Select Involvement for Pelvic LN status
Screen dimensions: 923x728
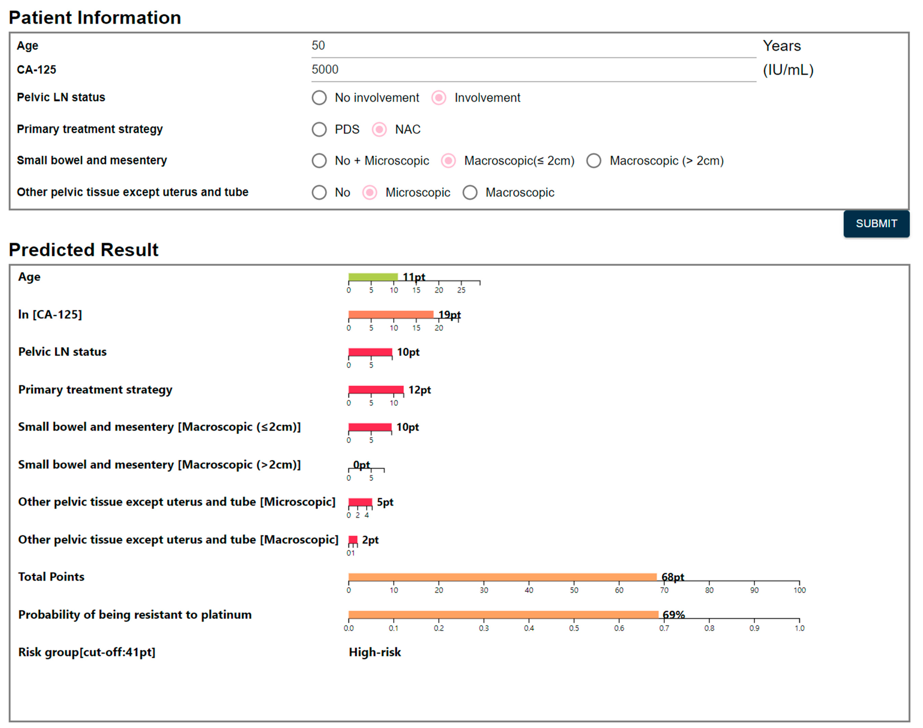[439, 98]
